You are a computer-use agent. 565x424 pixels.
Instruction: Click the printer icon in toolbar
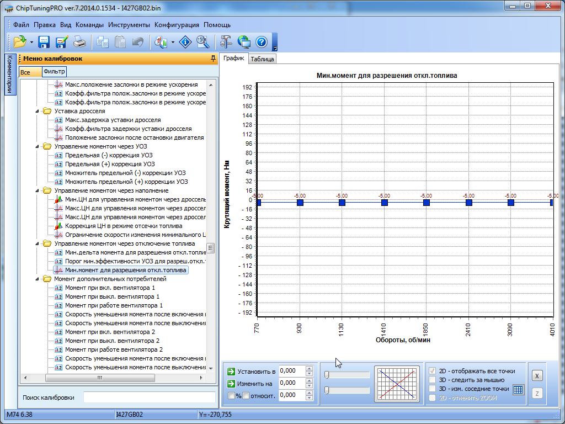click(79, 41)
